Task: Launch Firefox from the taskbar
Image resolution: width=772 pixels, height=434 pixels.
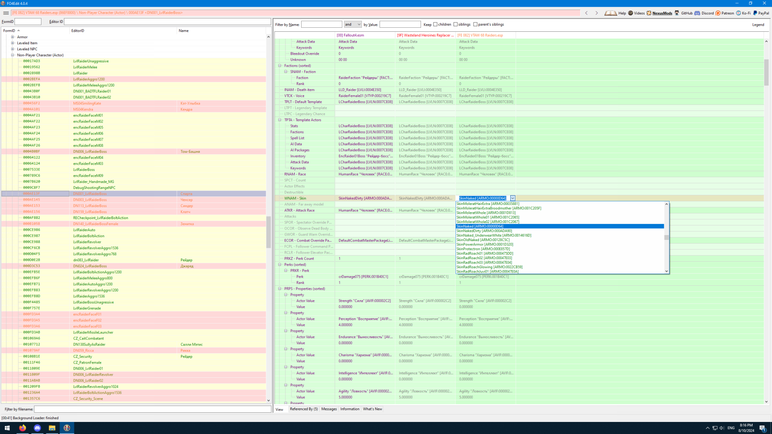Action: point(23,428)
